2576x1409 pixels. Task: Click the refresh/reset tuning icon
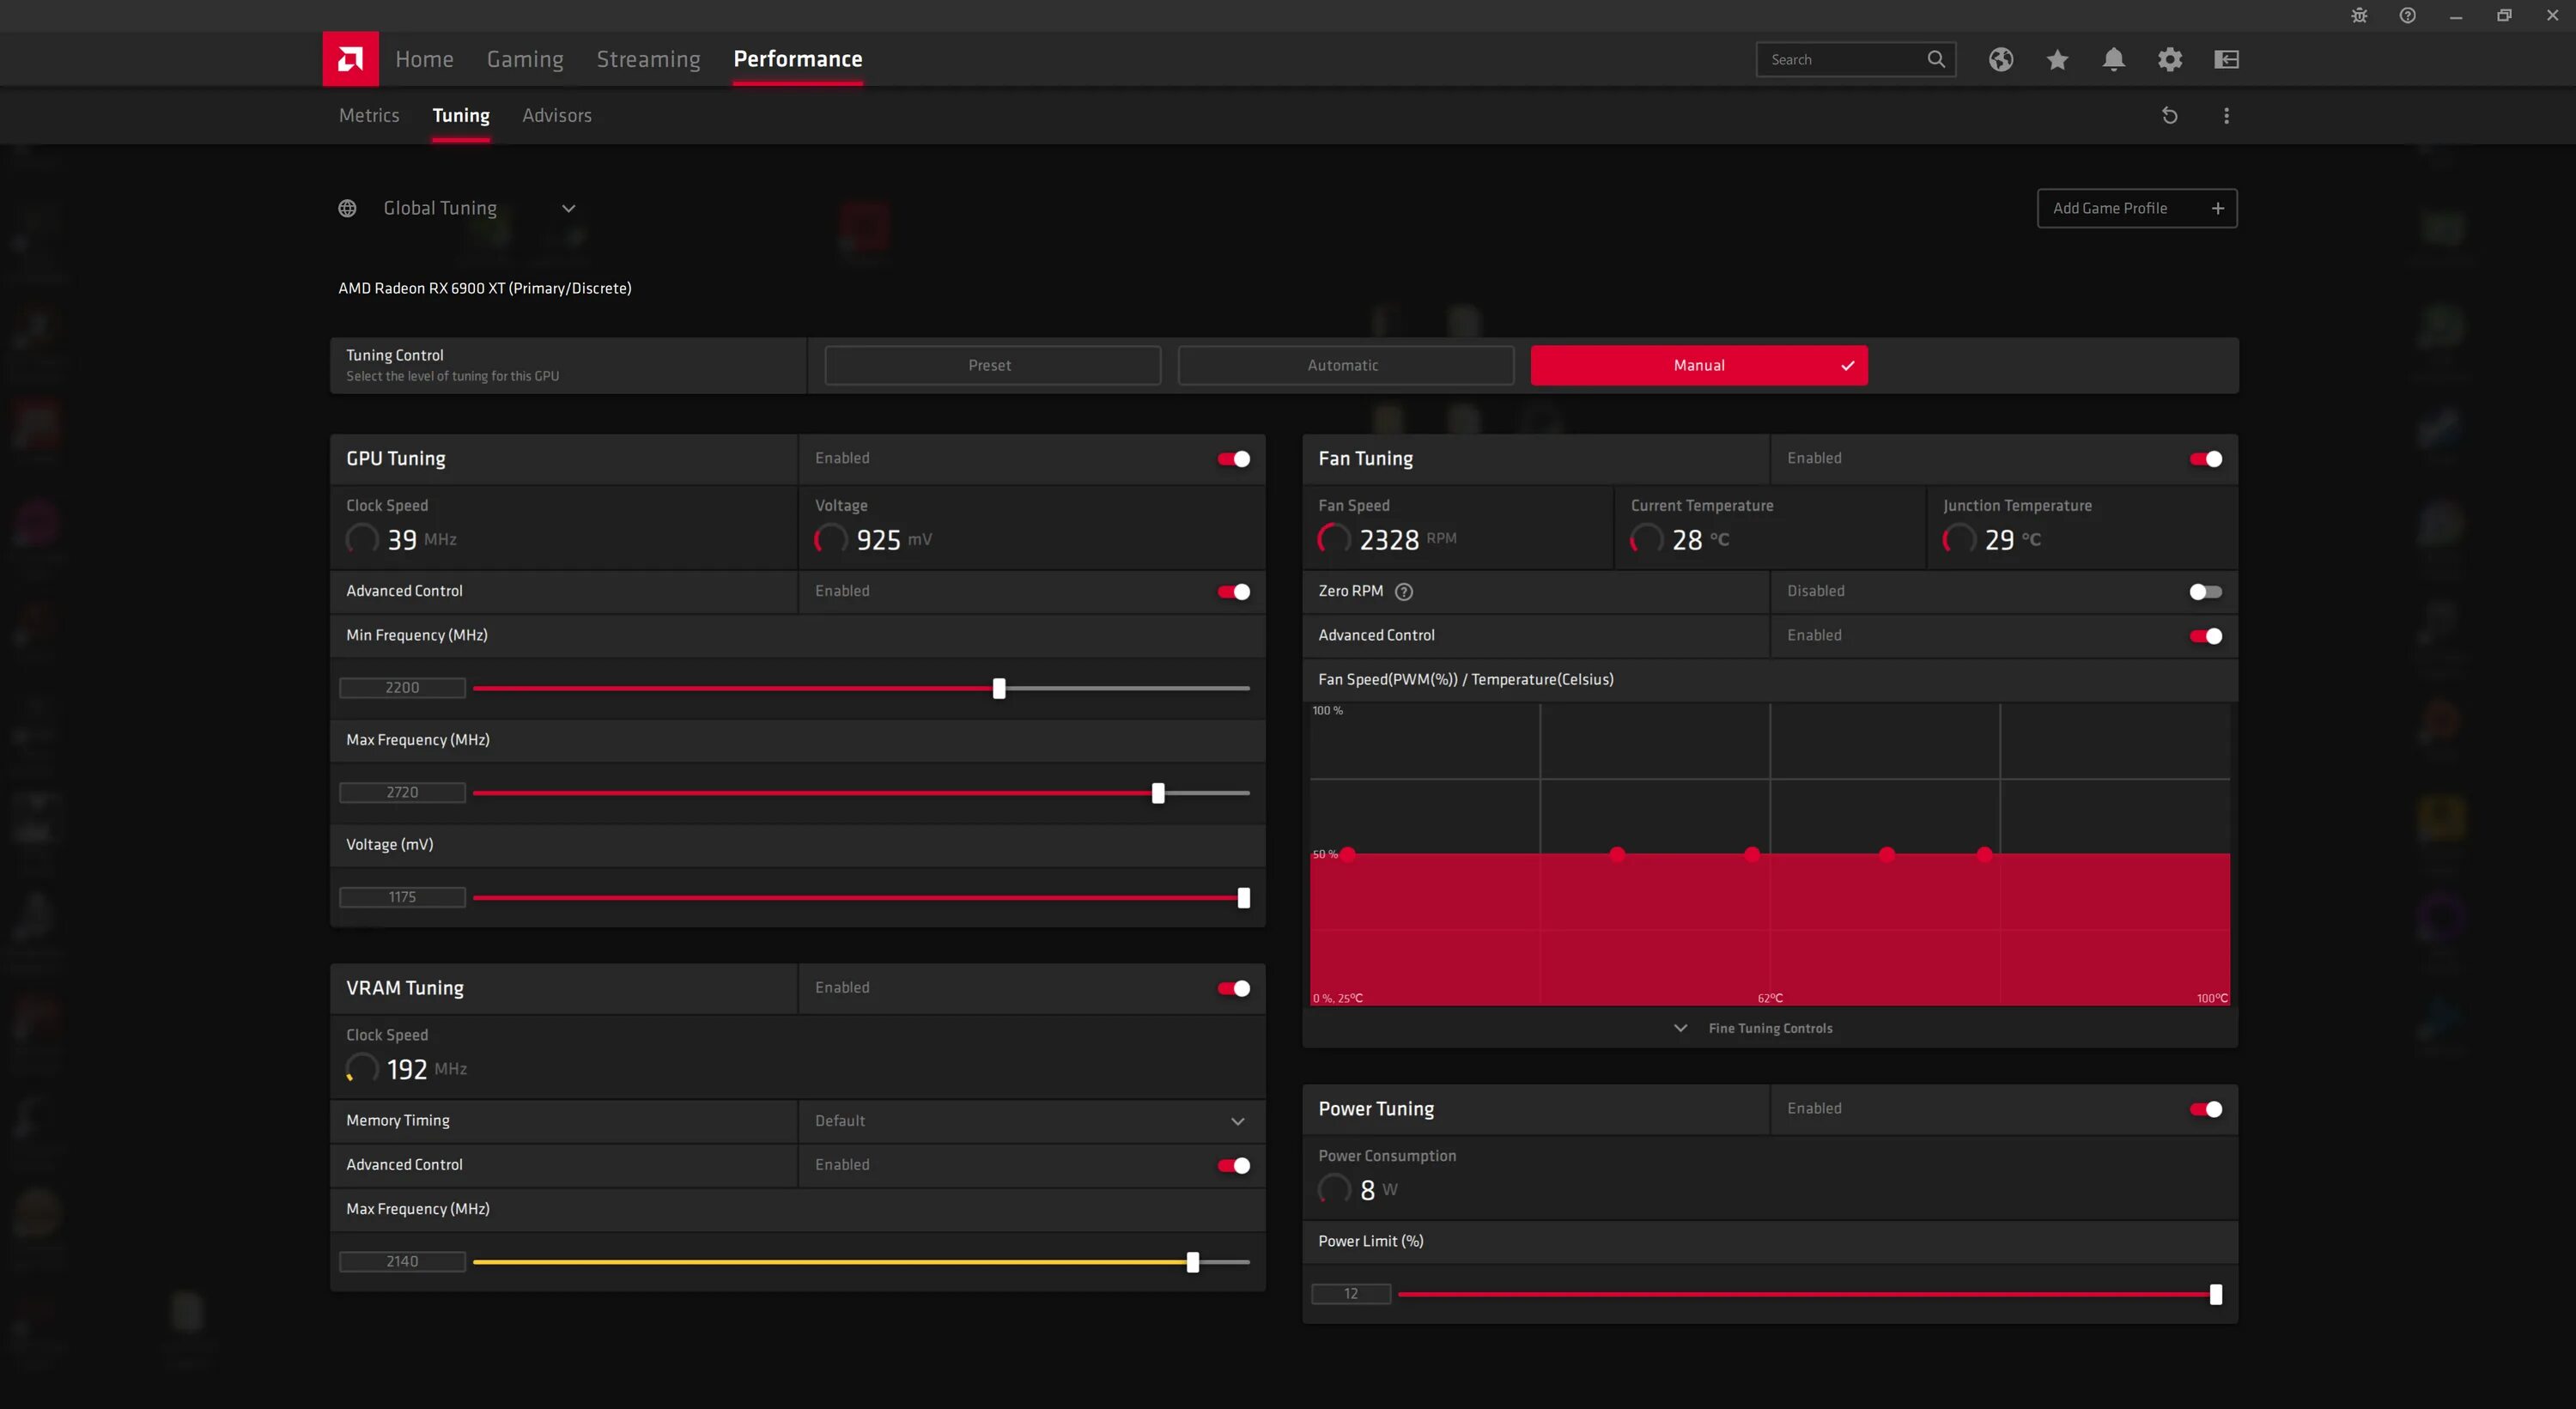tap(2168, 114)
